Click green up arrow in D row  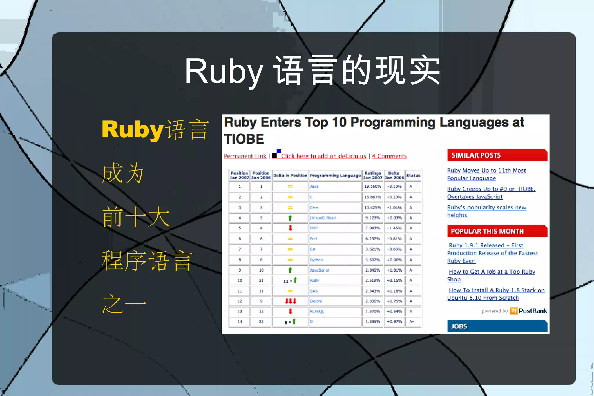(294, 321)
